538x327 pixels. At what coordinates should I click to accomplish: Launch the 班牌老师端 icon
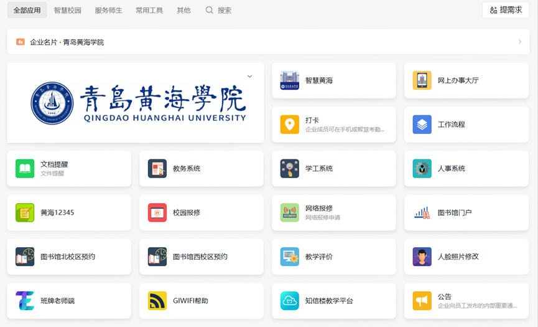click(x=25, y=301)
